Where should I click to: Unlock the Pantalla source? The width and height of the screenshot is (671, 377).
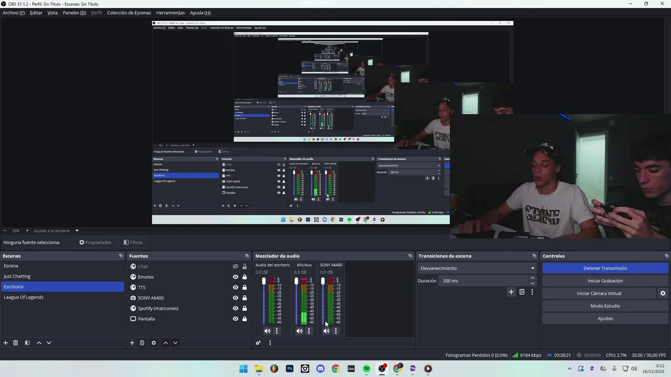click(x=244, y=319)
